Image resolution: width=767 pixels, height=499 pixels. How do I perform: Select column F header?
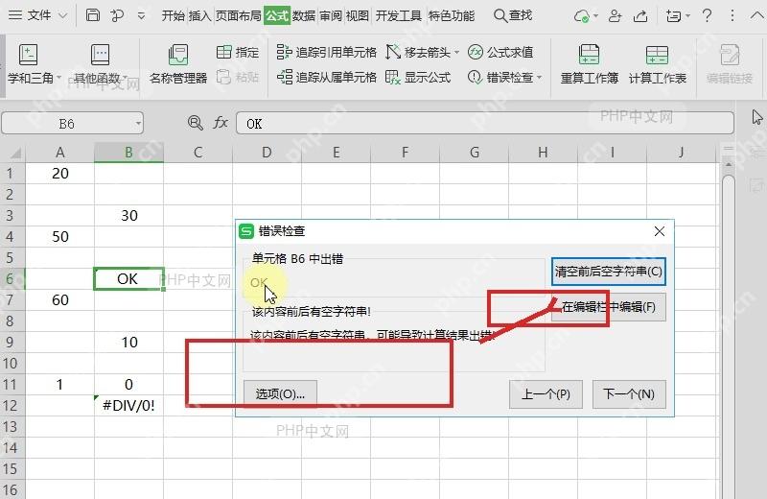405,153
